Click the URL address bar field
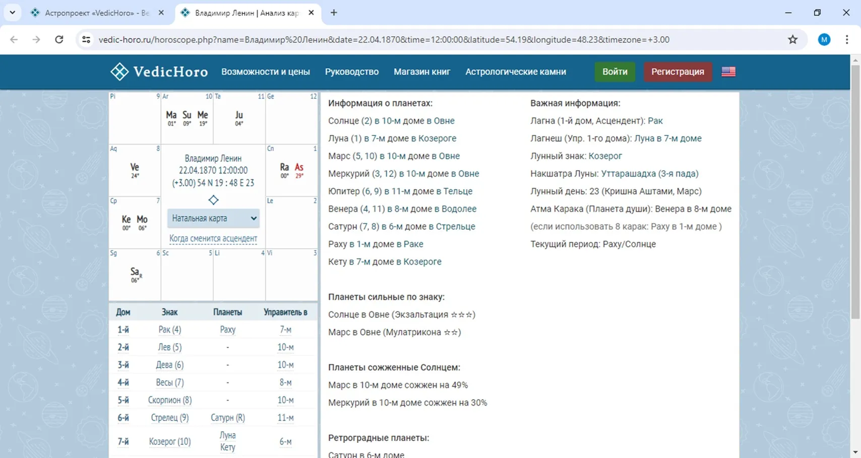The height and width of the screenshot is (458, 861). pyautogui.click(x=383, y=40)
